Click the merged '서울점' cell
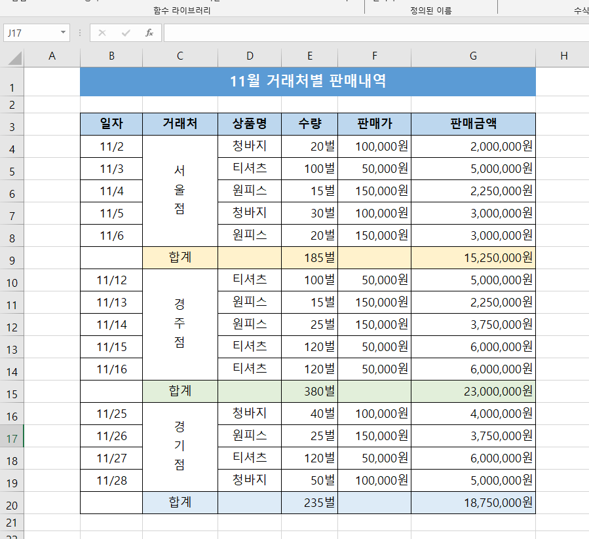 pos(180,191)
